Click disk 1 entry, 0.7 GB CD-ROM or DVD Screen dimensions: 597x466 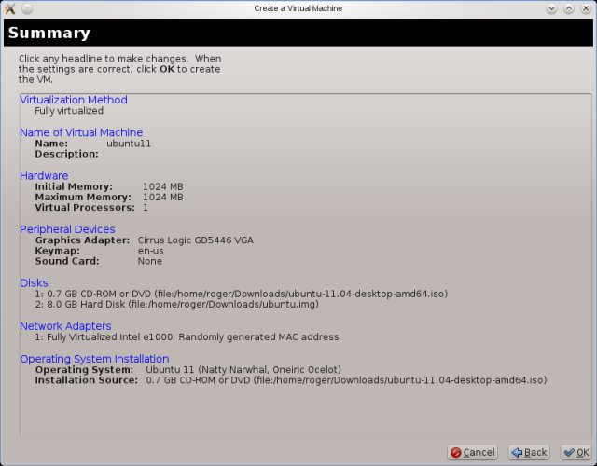point(242,295)
